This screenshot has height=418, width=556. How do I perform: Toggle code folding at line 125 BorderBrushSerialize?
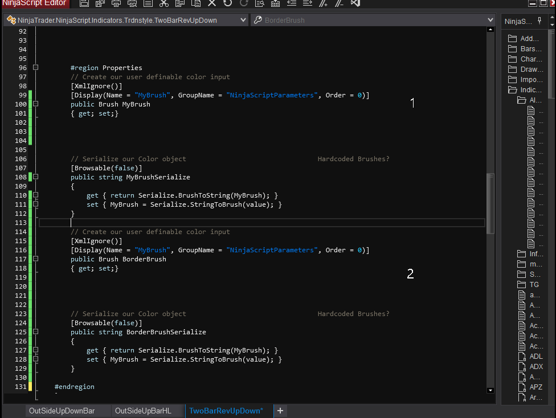click(36, 332)
